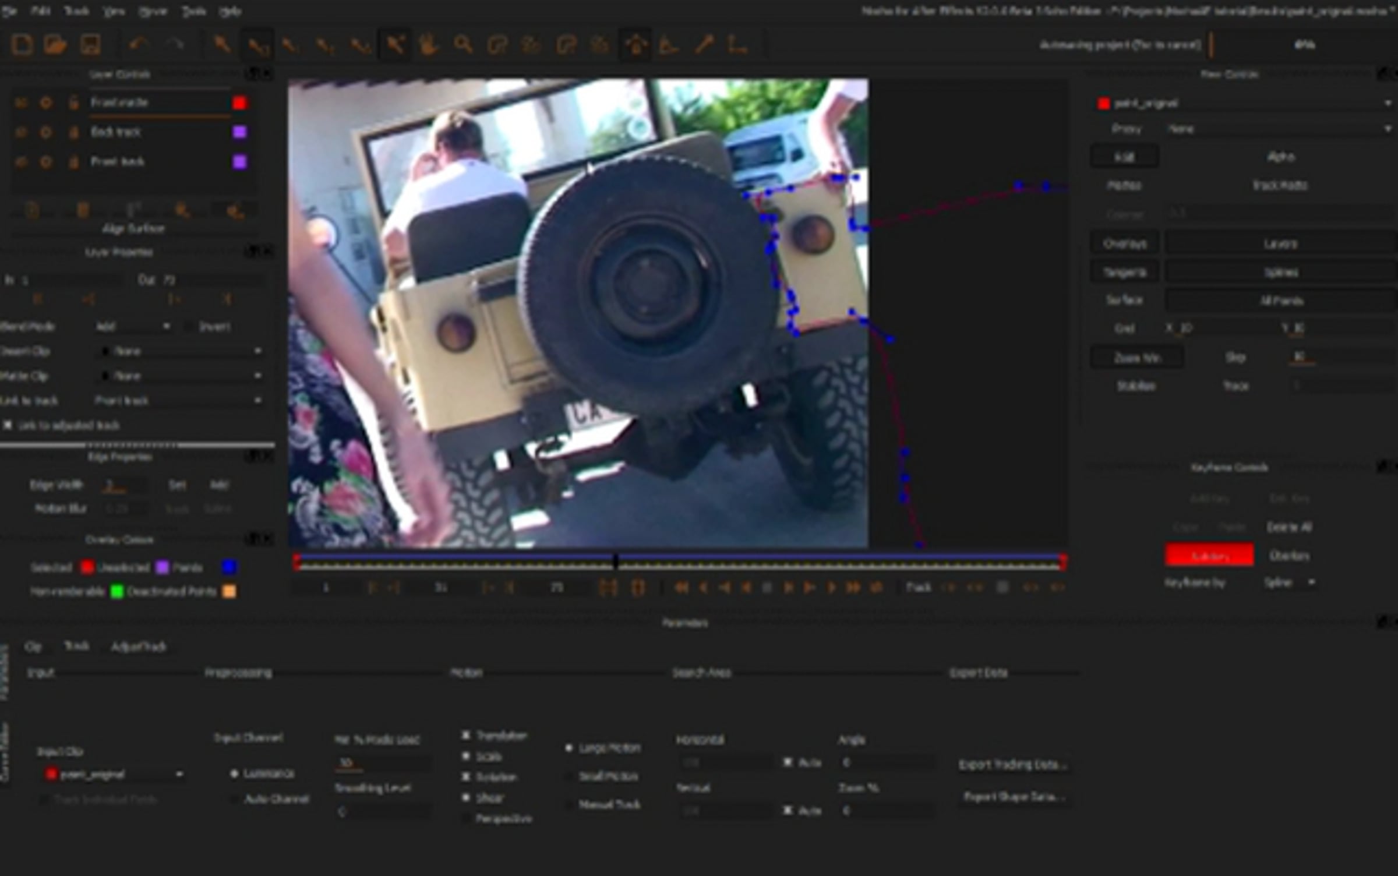Unlock the Front track layer
The width and height of the screenshot is (1398, 876).
[x=73, y=161]
